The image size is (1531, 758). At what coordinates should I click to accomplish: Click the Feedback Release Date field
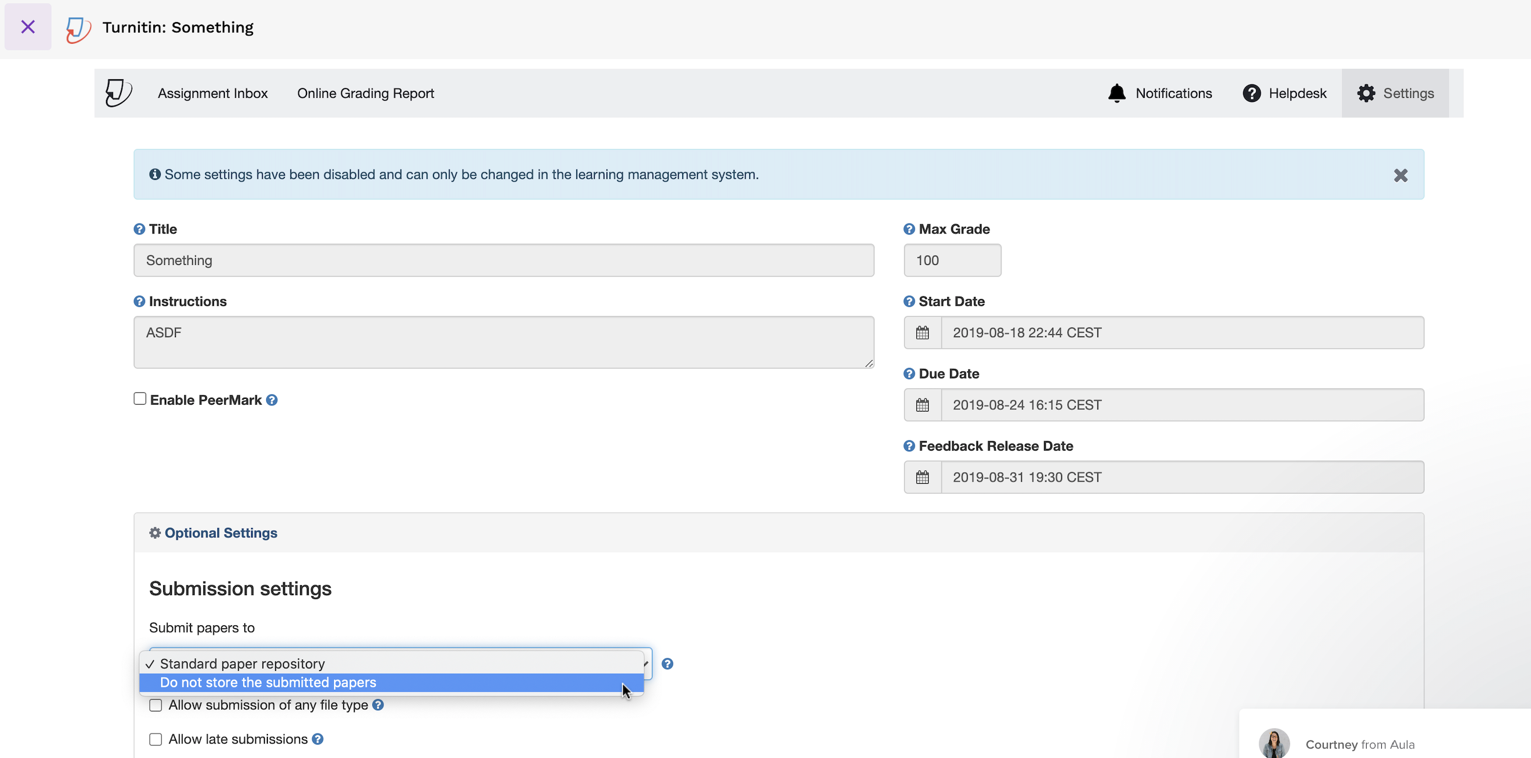1182,477
